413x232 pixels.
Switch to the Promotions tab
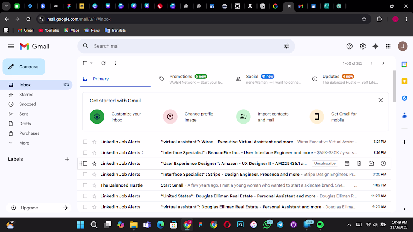pos(192,79)
